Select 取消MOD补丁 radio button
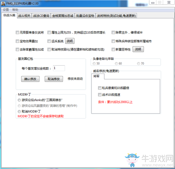 coord(19,111)
